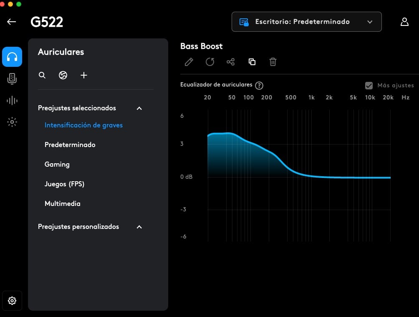The image size is (419, 317).
Task: Open the app settings gear icon
Action: click(x=12, y=301)
